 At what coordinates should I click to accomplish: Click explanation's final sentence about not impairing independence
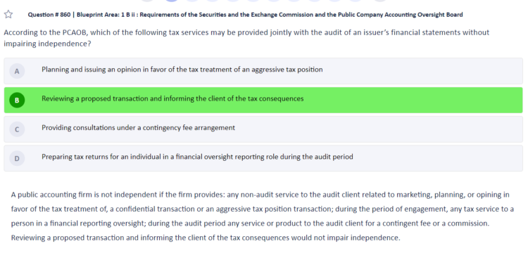tap(206, 238)
